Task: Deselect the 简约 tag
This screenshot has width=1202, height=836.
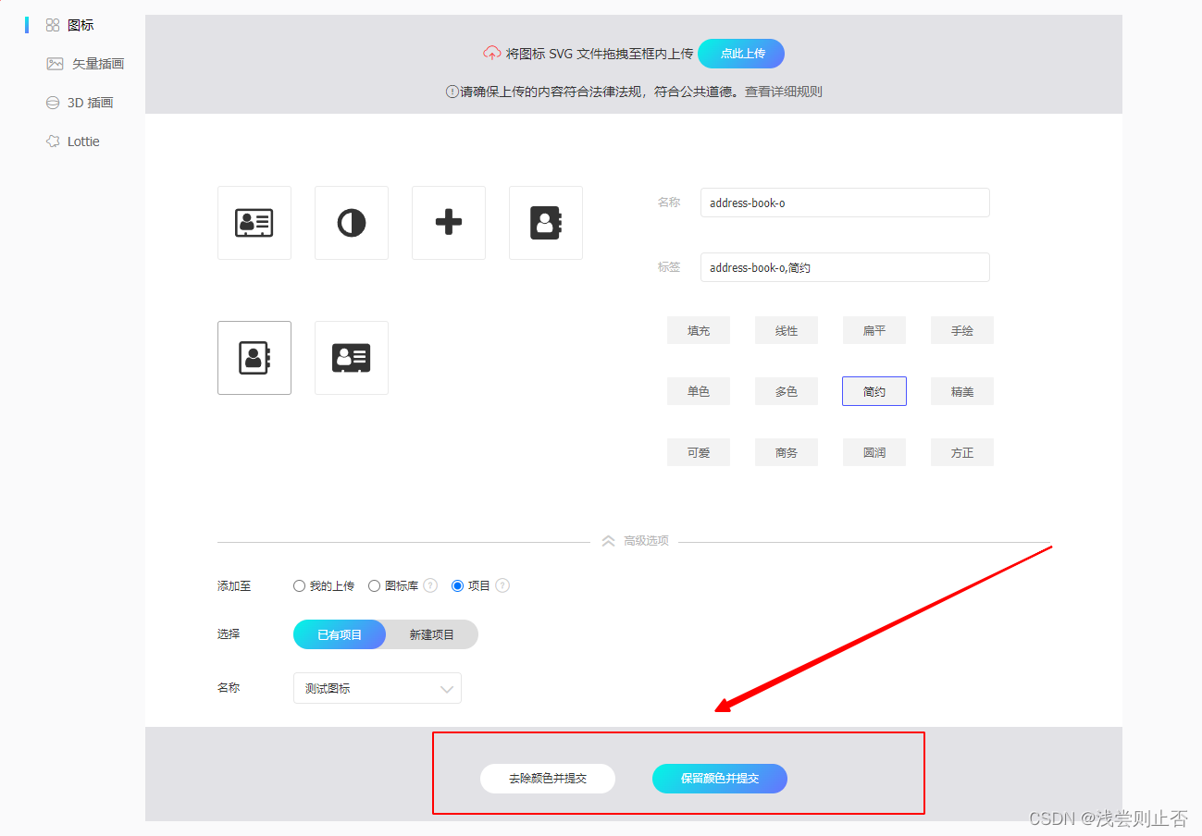Action: (x=874, y=391)
